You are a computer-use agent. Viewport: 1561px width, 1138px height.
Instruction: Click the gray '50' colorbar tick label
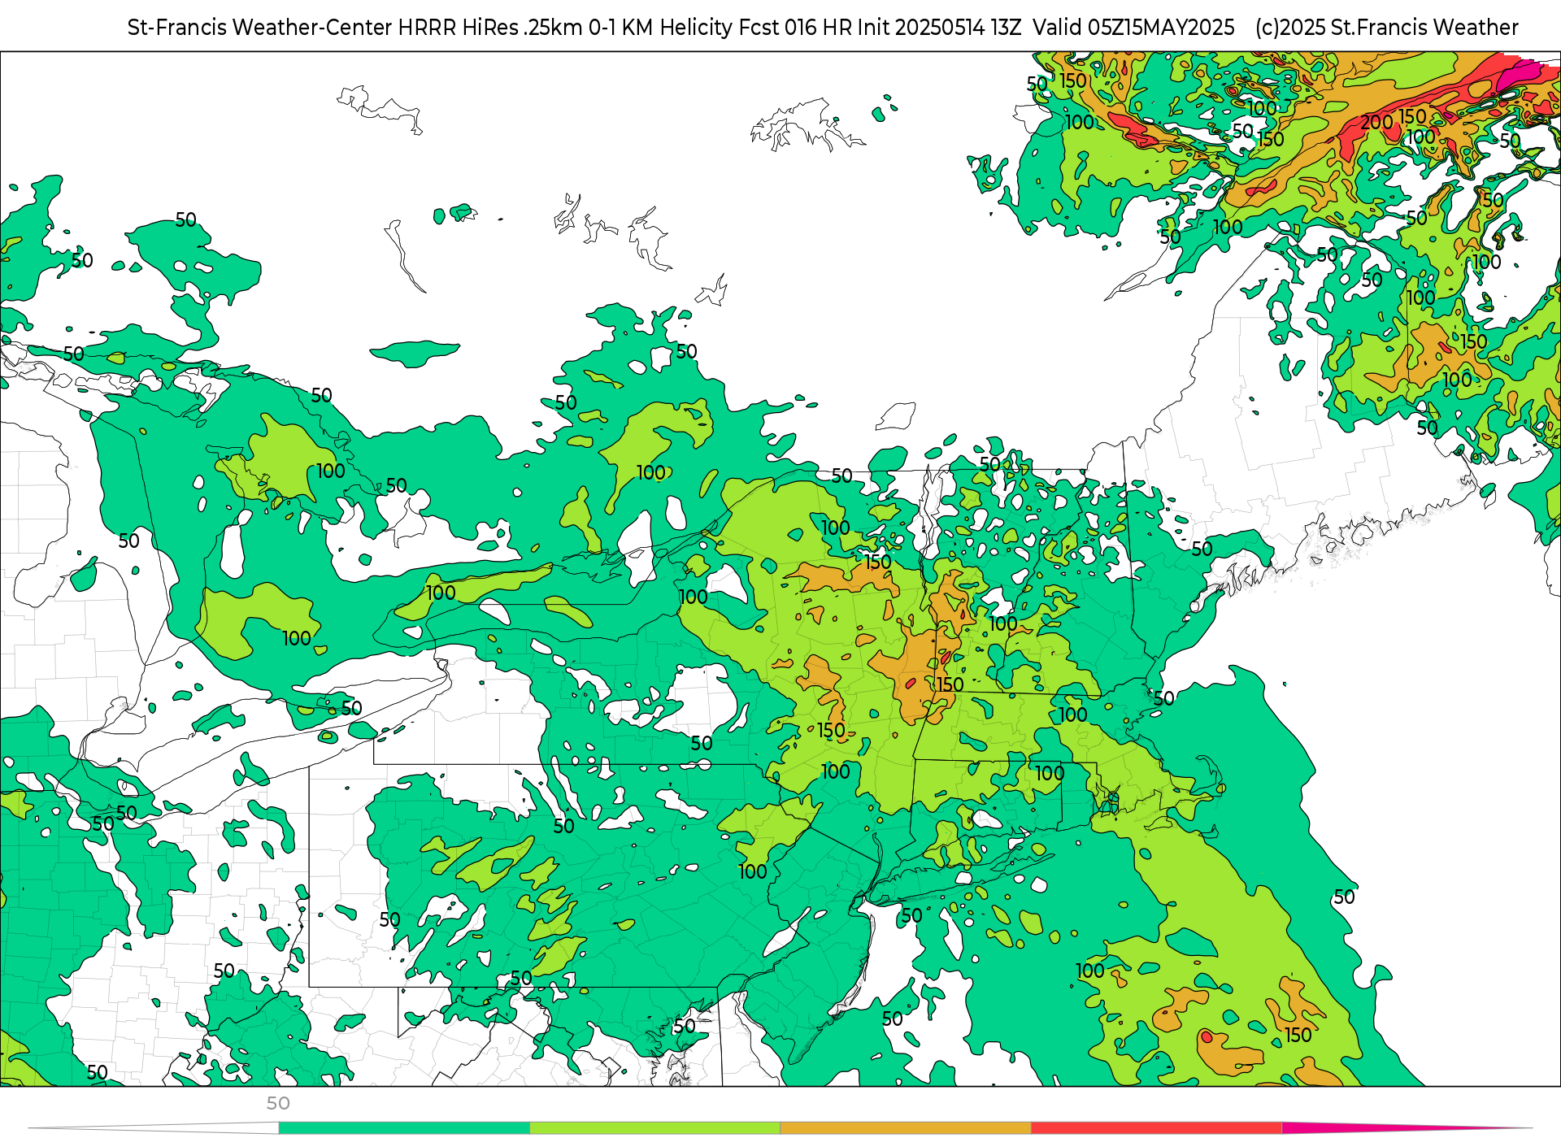[x=278, y=1103]
